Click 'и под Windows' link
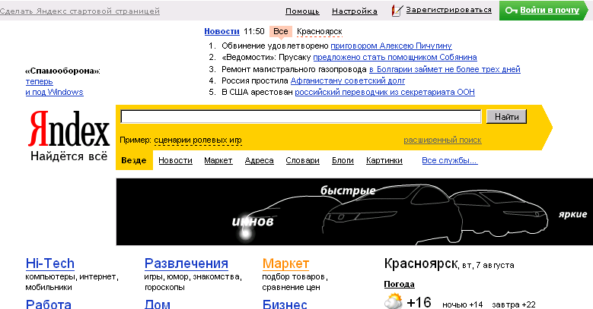This screenshot has width=593, height=309. coord(55,92)
